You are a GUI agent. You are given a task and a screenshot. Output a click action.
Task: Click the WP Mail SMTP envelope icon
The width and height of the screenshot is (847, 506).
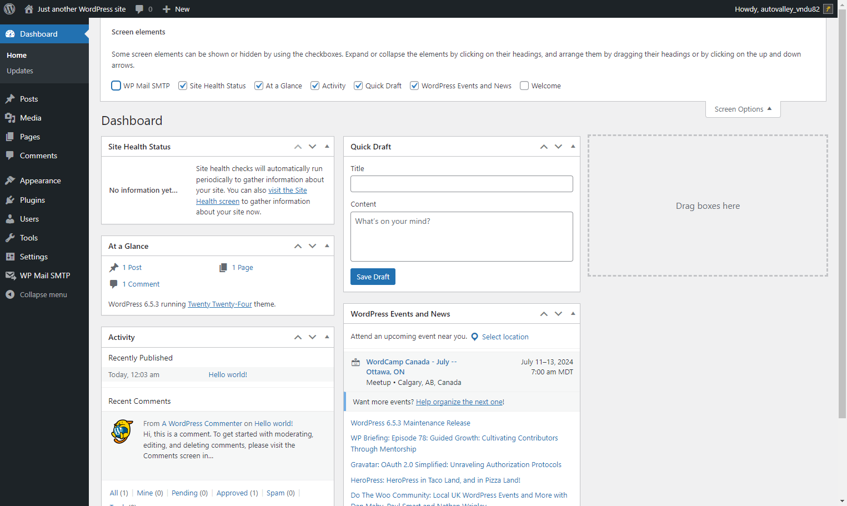[10, 275]
